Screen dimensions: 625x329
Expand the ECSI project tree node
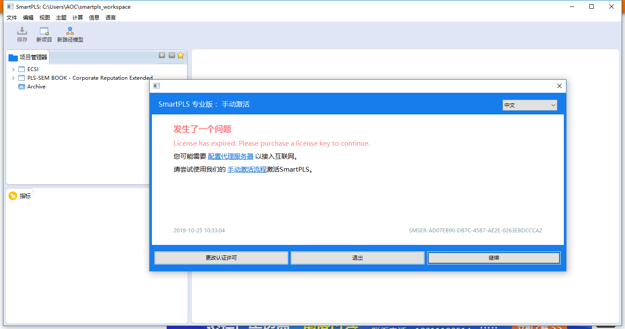coord(13,69)
